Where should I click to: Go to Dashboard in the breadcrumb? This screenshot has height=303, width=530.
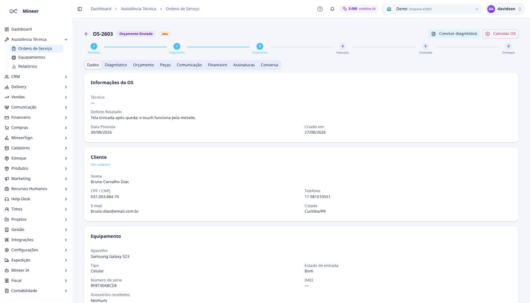click(101, 9)
